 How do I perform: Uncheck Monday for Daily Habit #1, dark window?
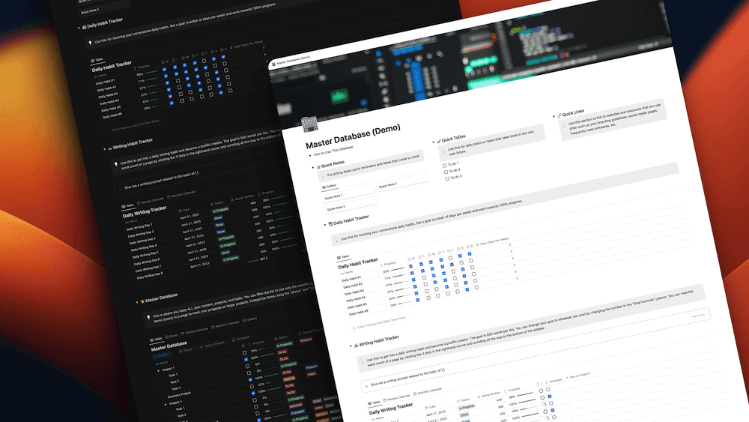[165, 69]
